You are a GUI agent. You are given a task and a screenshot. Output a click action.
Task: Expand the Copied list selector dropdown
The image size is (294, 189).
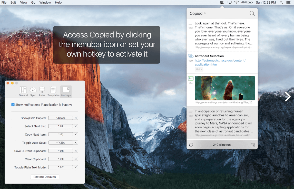coord(198,14)
